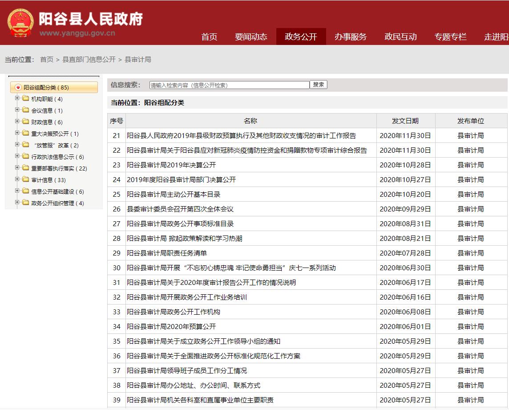Expand the 审计信息 tree node
Screen dimensions: 509x410
(x=17, y=179)
